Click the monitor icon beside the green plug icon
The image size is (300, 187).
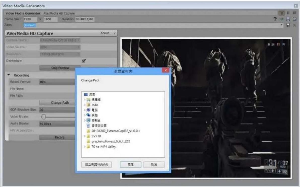pyautogui.click(x=288, y=19)
